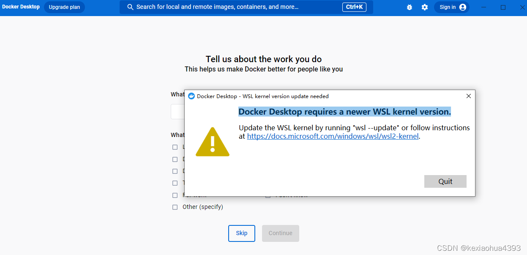The height and width of the screenshot is (255, 527).
Task: Click the magnifier icon in the search bar
Action: [130, 7]
